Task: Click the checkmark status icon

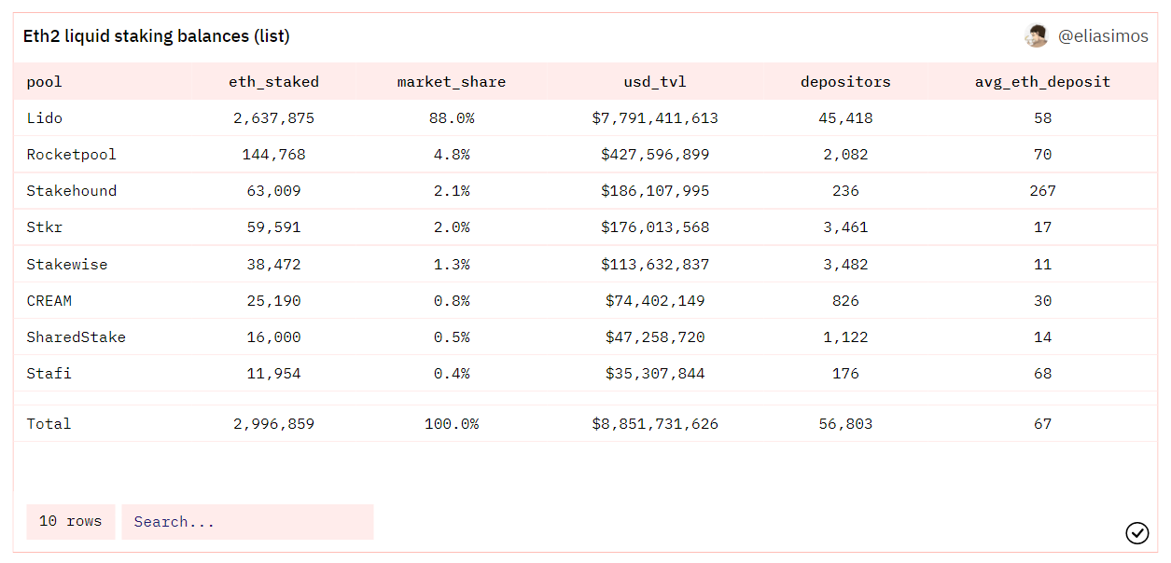Action: [x=1137, y=532]
